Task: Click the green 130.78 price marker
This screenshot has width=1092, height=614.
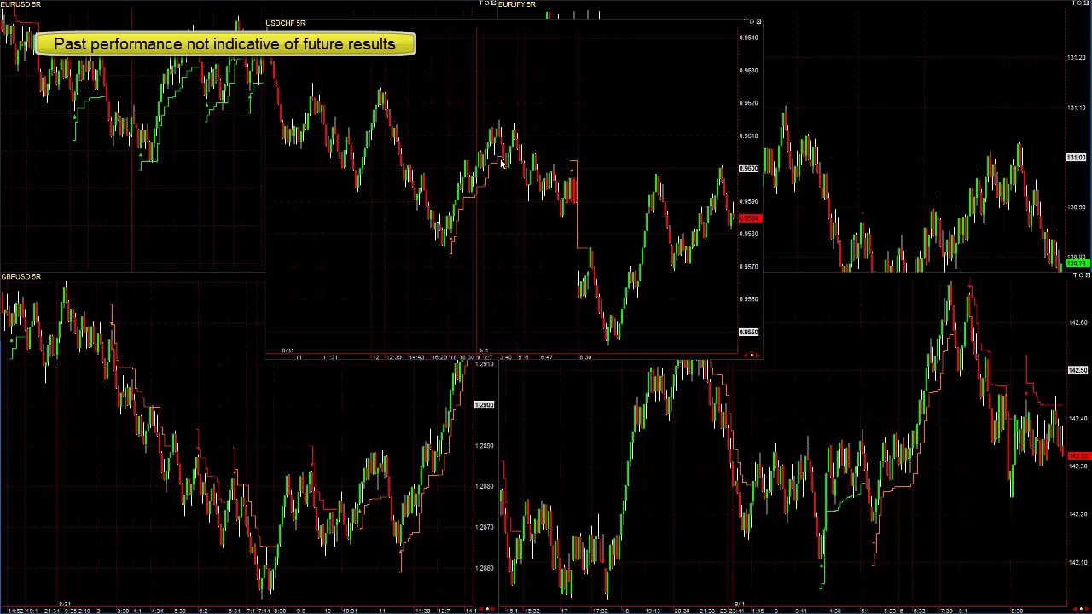Action: tap(1077, 264)
